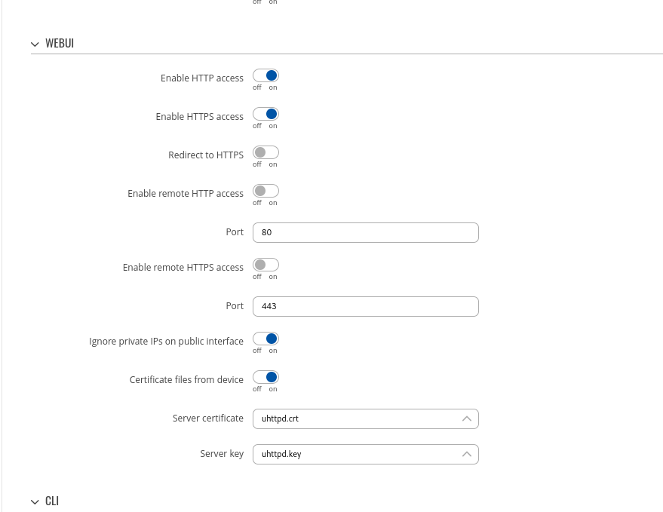Click the HTTP Port field showing 80
The height and width of the screenshot is (512, 663).
366,232
